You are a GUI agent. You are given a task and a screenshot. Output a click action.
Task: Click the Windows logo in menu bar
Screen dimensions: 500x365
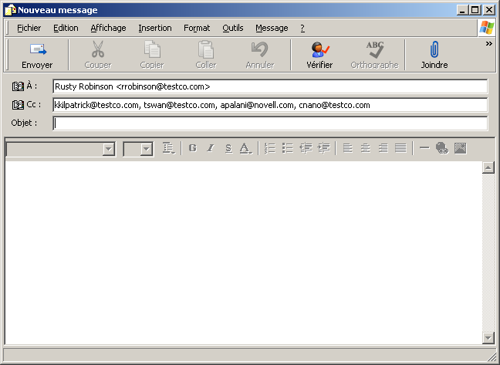pos(487,28)
